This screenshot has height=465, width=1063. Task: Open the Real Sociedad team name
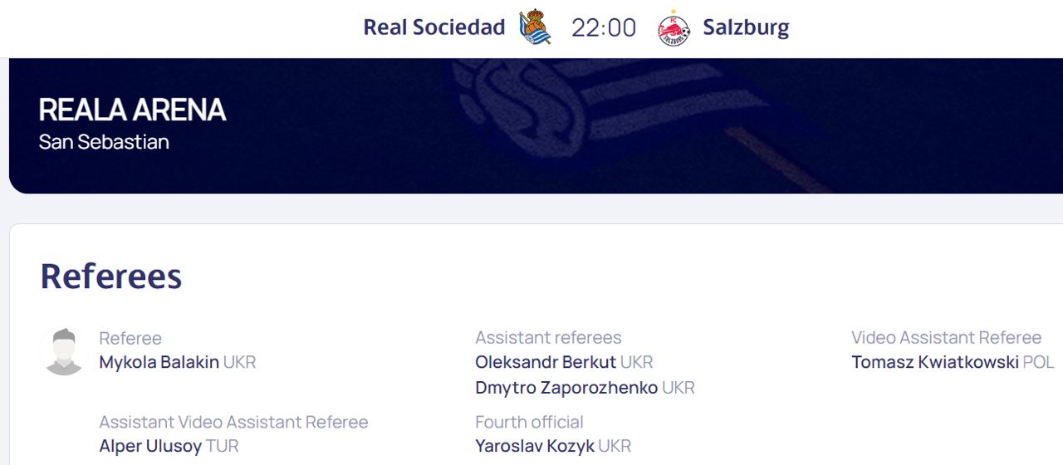tap(434, 27)
